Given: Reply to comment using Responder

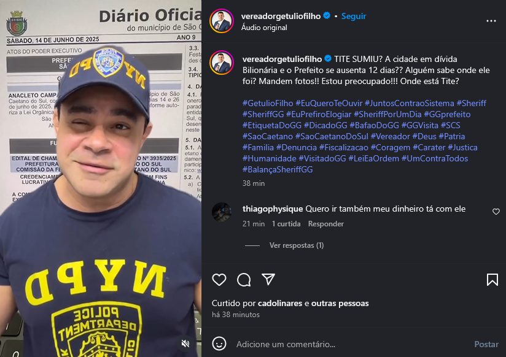Looking at the screenshot, I should [325, 224].
